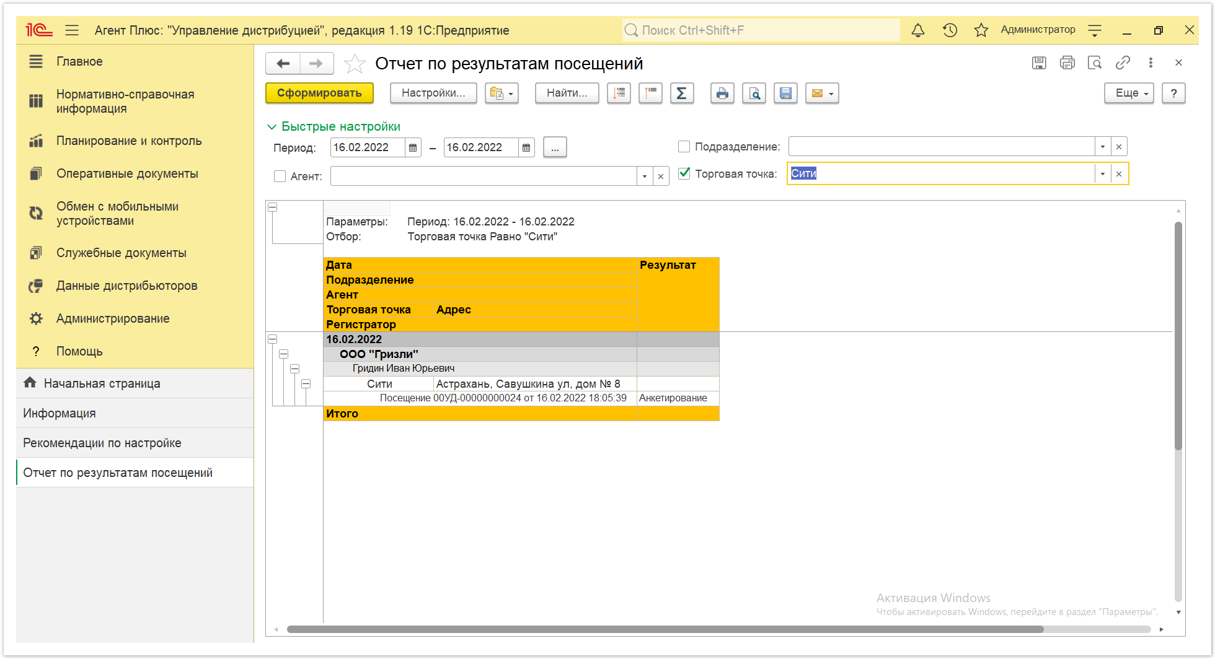Open Оперативные документы section

click(135, 174)
